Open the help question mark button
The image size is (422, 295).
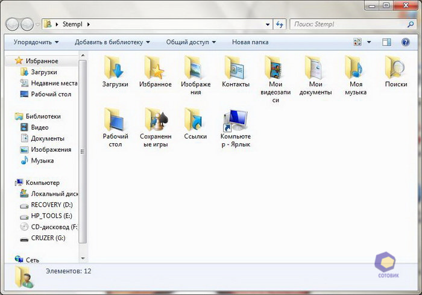coord(405,42)
